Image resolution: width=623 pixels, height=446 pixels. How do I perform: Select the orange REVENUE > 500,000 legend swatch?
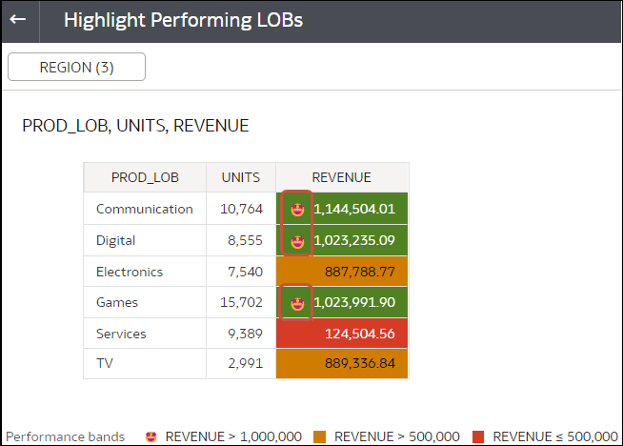click(319, 436)
